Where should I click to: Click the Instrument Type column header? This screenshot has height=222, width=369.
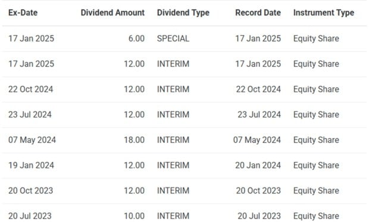click(x=324, y=12)
